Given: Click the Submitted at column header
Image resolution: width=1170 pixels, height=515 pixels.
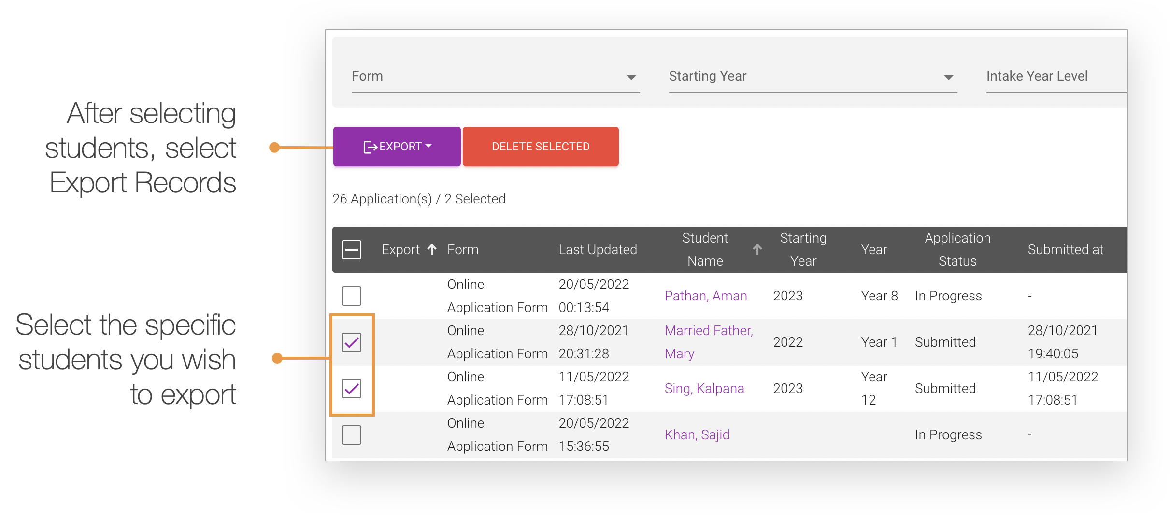Looking at the screenshot, I should coord(1065,249).
